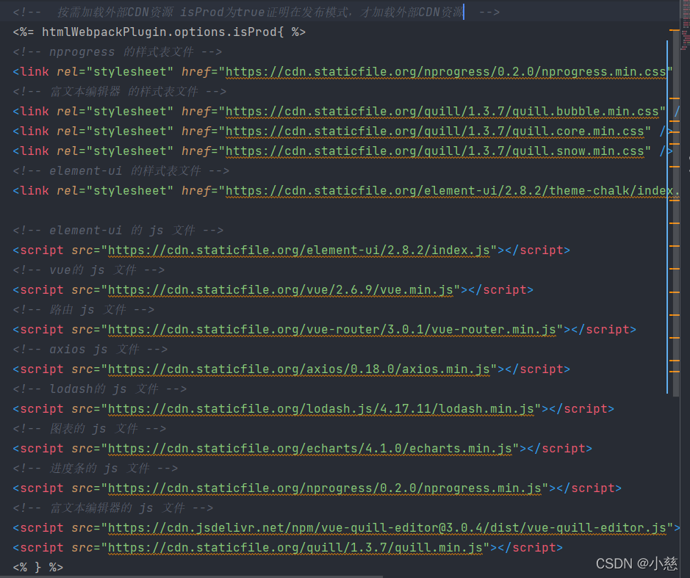Click the nprogress.min.css stylesheet URL
690x578 pixels.
(x=445, y=72)
